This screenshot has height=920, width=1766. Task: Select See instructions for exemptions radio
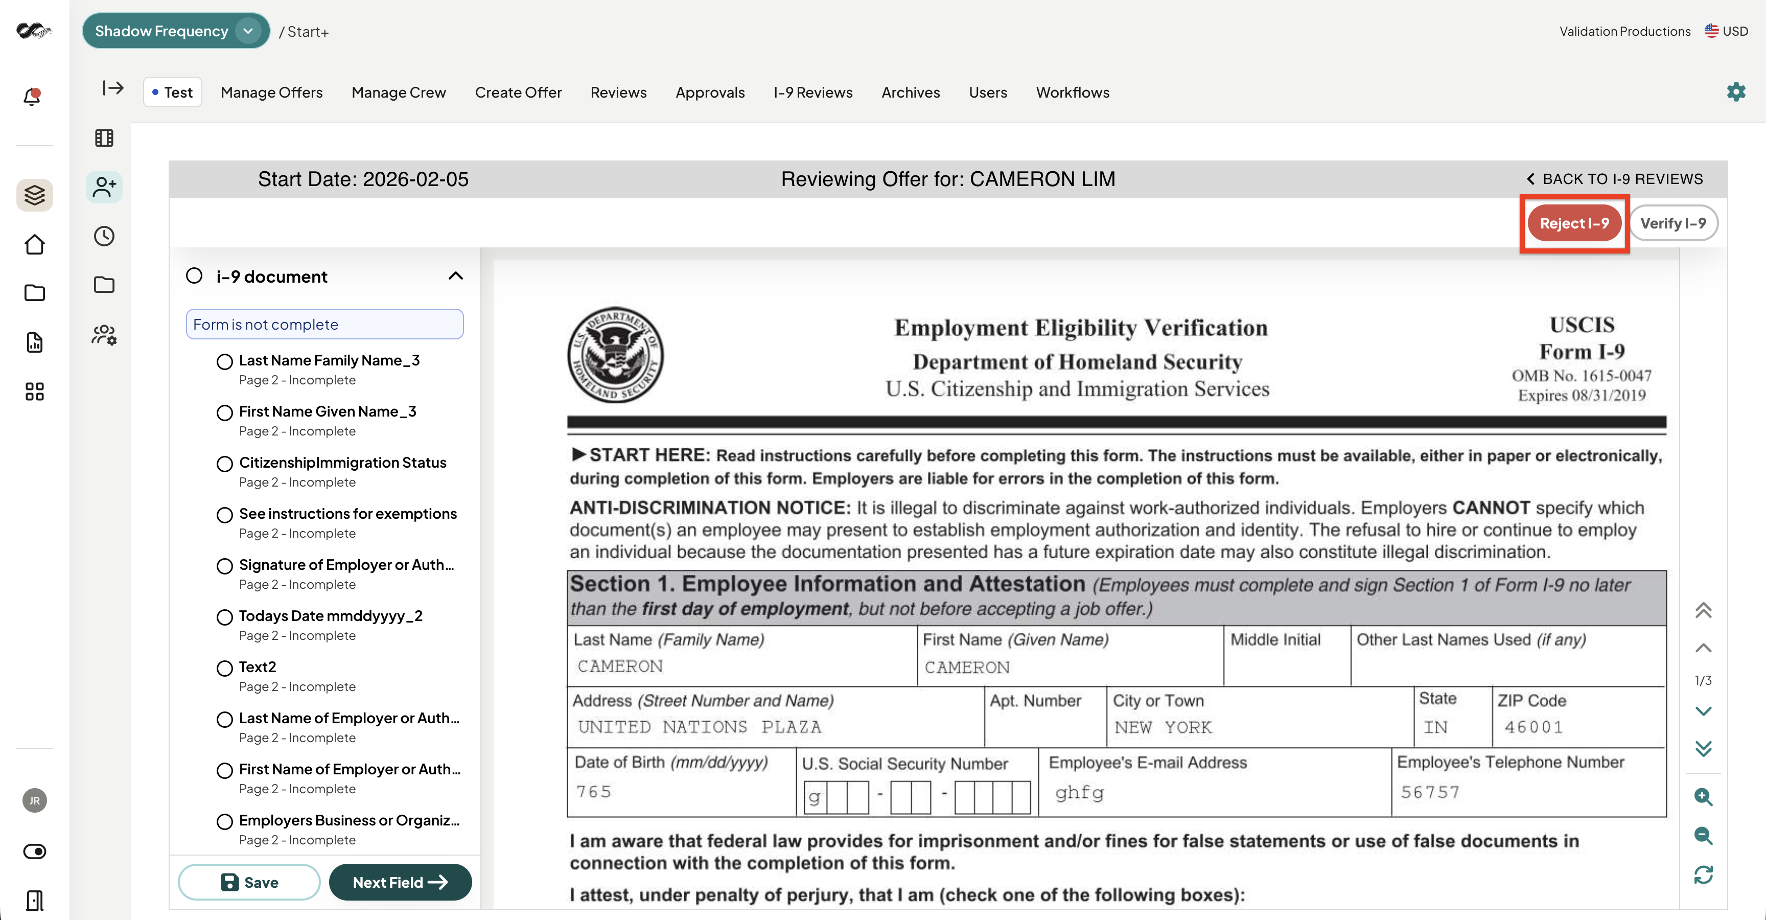224,515
